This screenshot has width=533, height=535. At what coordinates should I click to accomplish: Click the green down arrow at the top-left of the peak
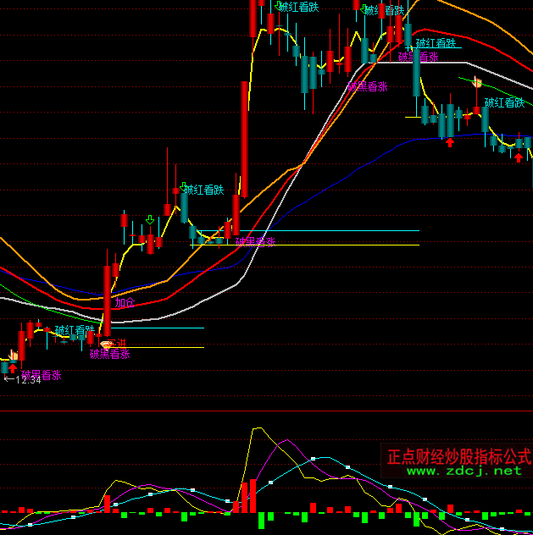279,5
